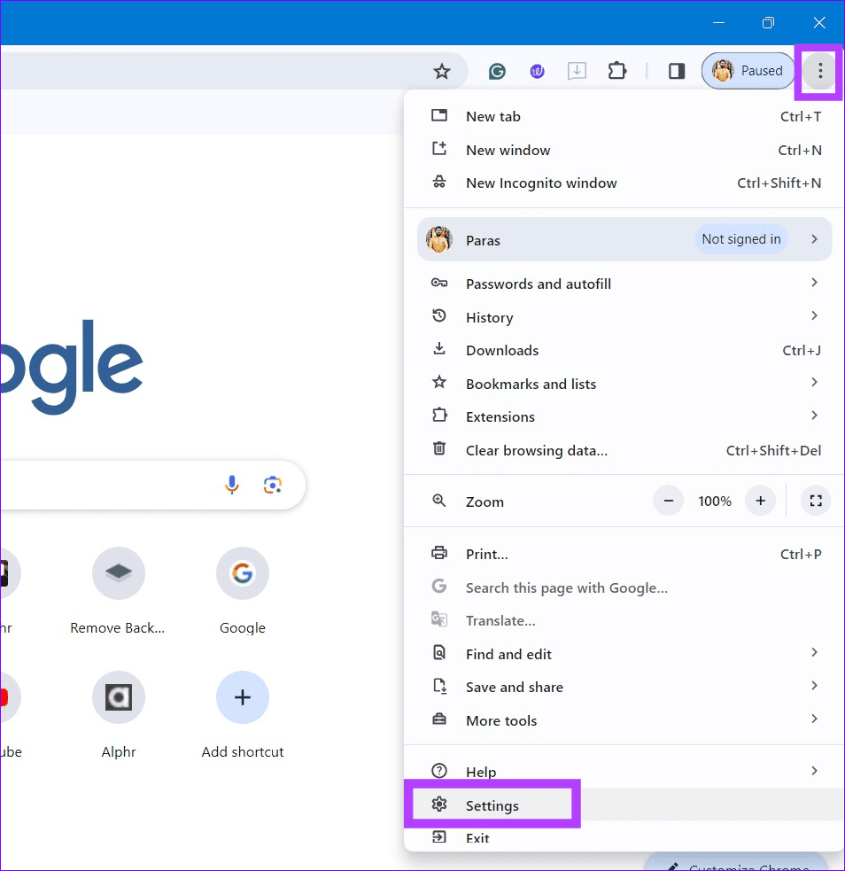Click the puzzle-piece icon beside the Extensions menu entry
The height and width of the screenshot is (871, 845).
coord(439,415)
